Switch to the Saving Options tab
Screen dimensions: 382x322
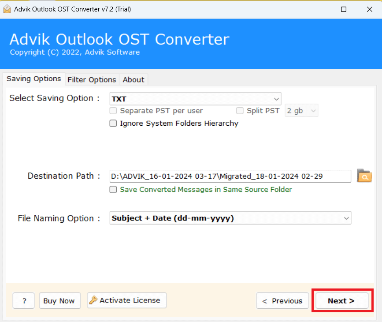[34, 79]
